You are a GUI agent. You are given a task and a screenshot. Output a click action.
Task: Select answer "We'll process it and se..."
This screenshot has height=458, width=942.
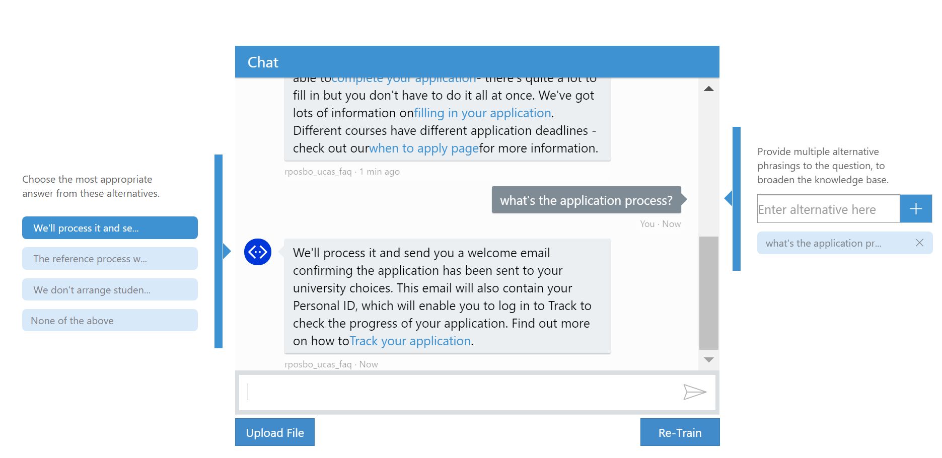point(110,228)
